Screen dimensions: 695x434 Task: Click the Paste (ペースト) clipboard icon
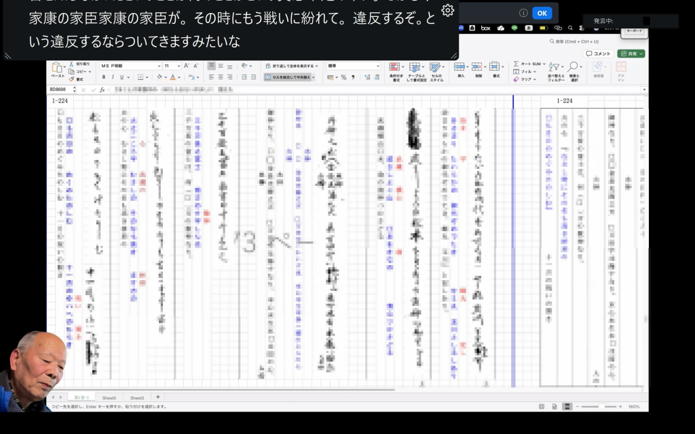pyautogui.click(x=58, y=68)
